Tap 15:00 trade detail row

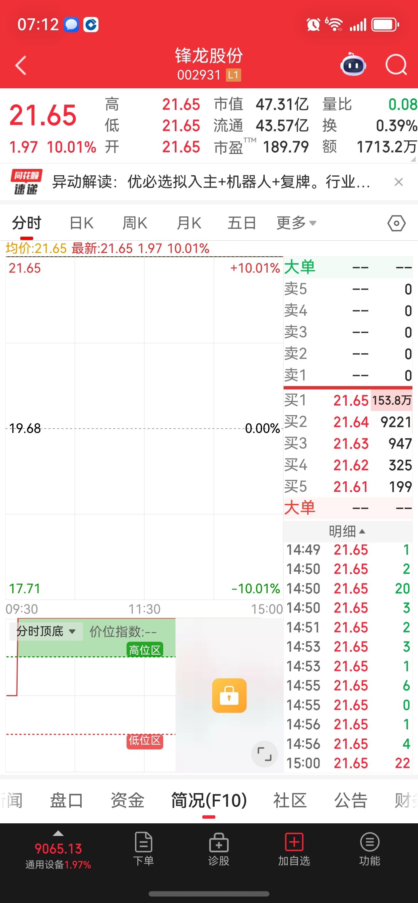pos(348,763)
